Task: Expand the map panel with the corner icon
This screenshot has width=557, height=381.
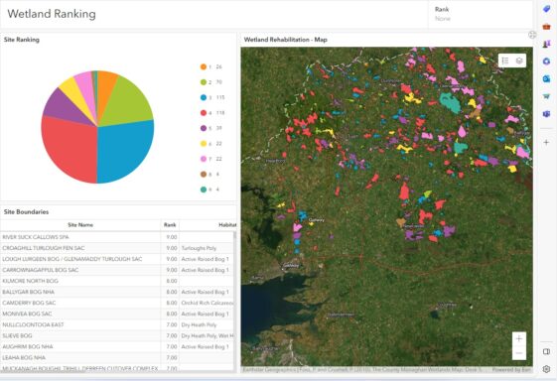Action: 532,35
